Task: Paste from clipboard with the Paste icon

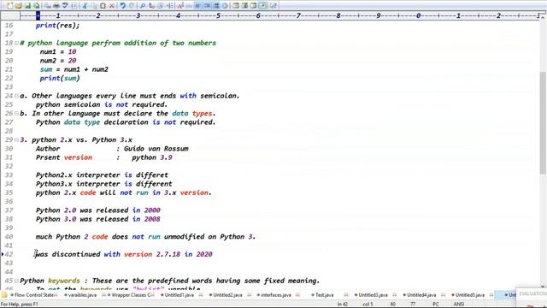Action: [x=103, y=6]
